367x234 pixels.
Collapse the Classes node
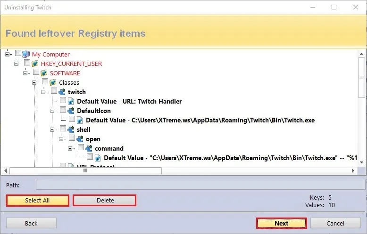[34, 82]
